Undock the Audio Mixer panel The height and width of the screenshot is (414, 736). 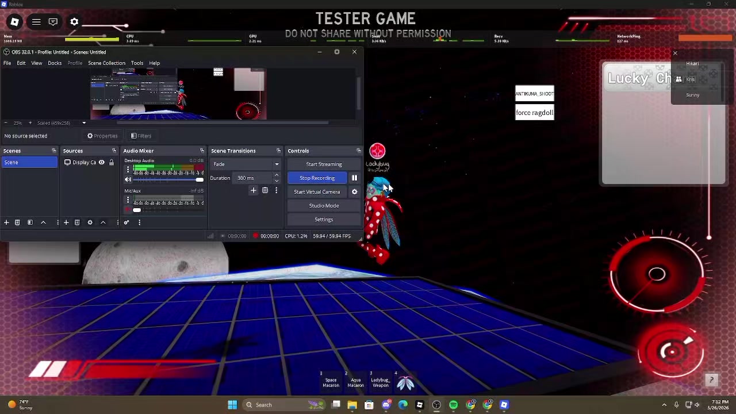tap(202, 151)
